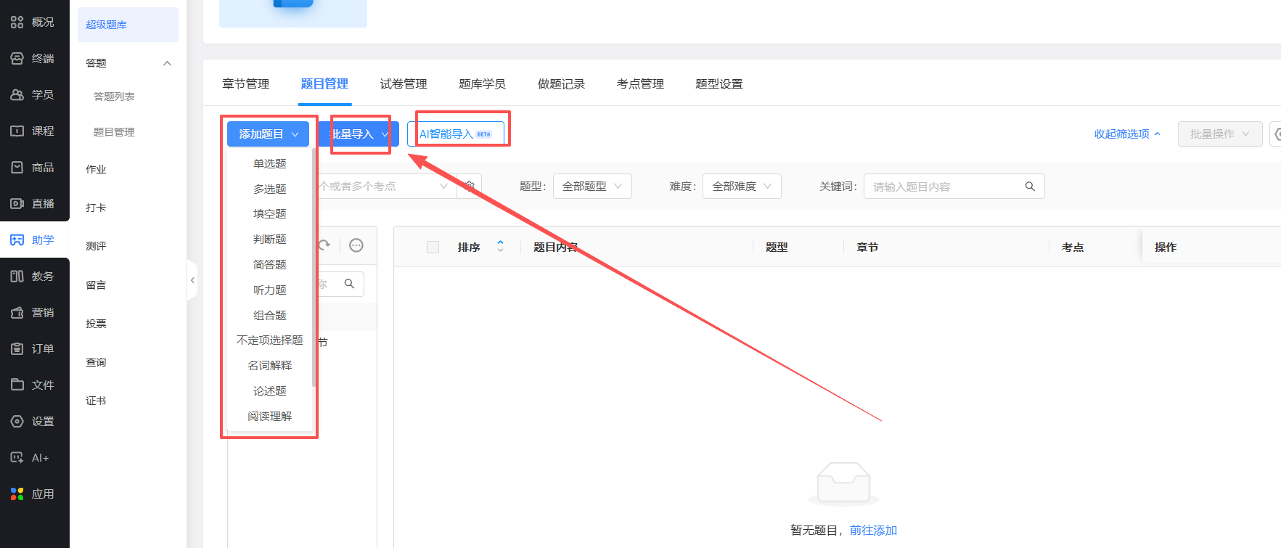Collapse filters via 收起筛选项

(x=1127, y=134)
